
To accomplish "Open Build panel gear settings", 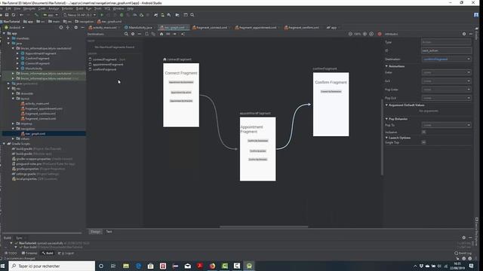I will click(x=464, y=238).
